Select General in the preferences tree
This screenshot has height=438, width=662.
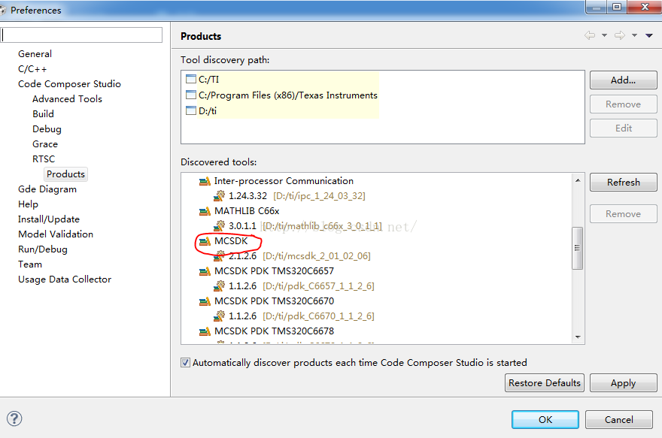click(35, 54)
